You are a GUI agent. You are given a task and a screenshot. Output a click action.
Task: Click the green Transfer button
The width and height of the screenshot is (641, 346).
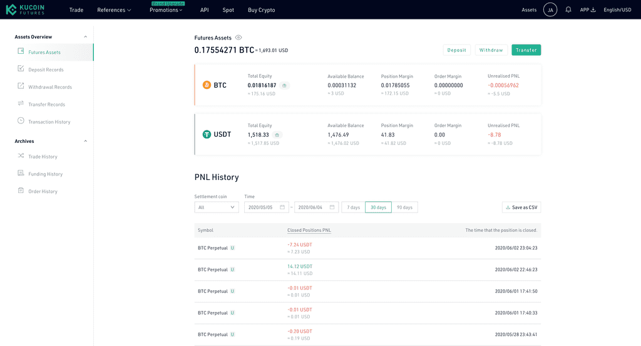pos(526,50)
